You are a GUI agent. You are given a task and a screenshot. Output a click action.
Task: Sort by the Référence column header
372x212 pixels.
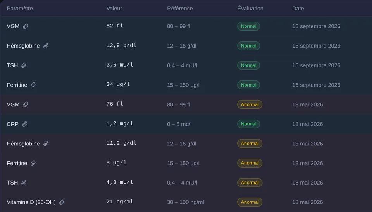[x=180, y=8]
